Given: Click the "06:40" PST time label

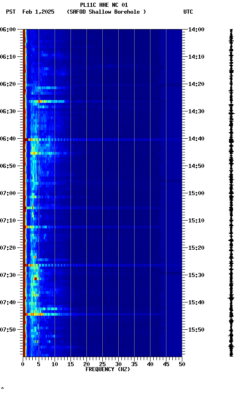Looking at the screenshot, I should point(8,139).
